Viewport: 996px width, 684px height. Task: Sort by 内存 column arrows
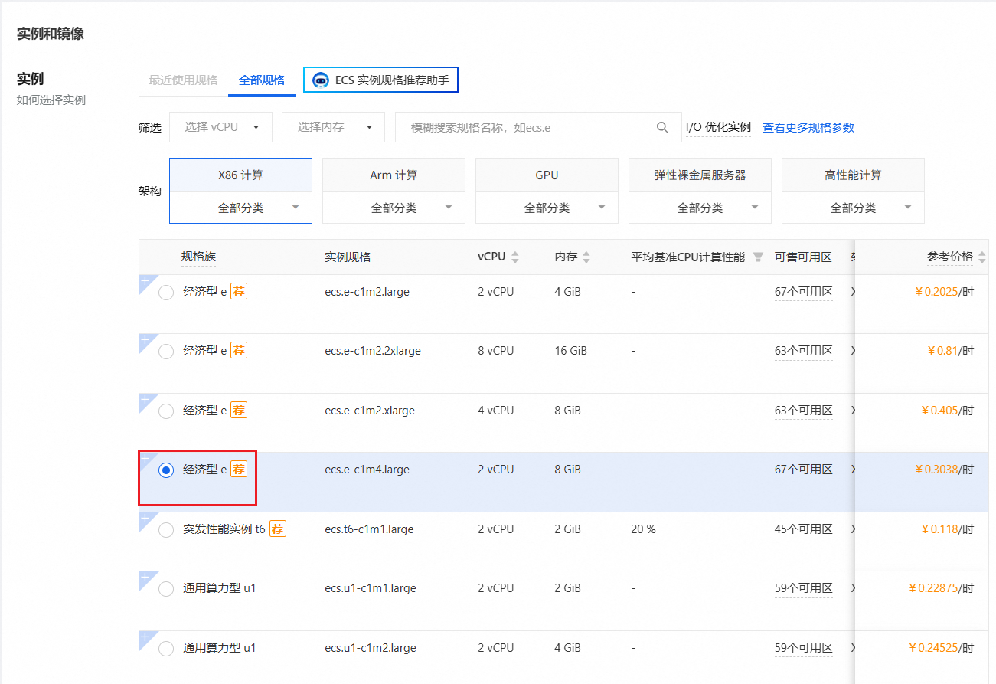click(586, 257)
